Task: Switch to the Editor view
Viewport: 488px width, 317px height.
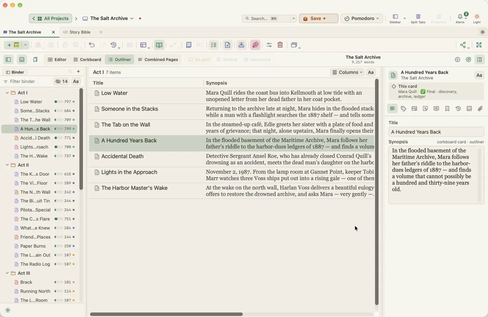Action: (57, 60)
